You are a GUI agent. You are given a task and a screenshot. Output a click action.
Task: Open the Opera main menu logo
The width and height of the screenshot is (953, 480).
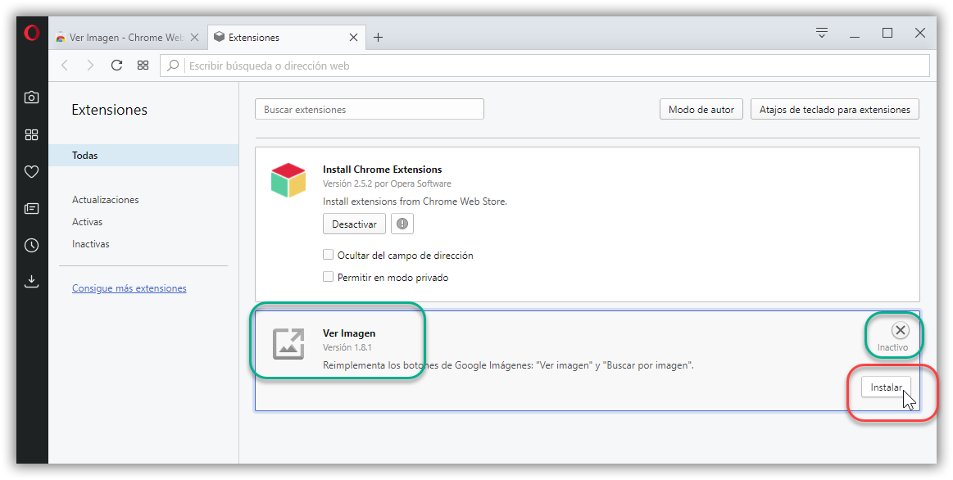point(32,33)
